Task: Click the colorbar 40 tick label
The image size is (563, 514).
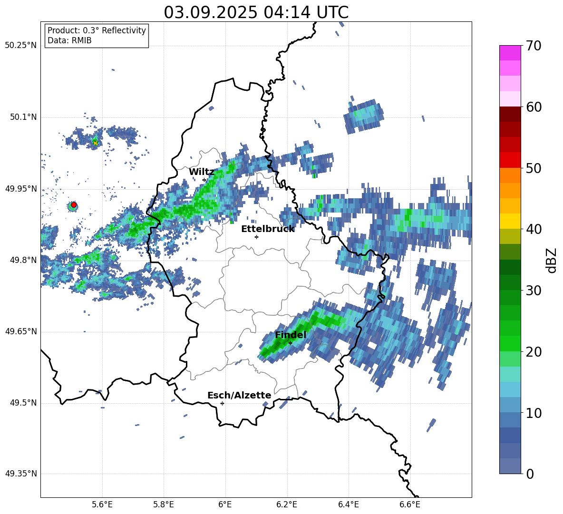Action: (534, 229)
